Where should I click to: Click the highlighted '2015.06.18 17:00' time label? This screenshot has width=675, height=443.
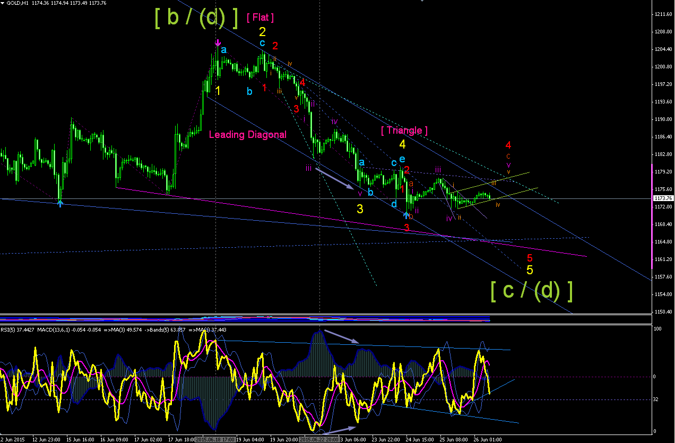coord(215,440)
